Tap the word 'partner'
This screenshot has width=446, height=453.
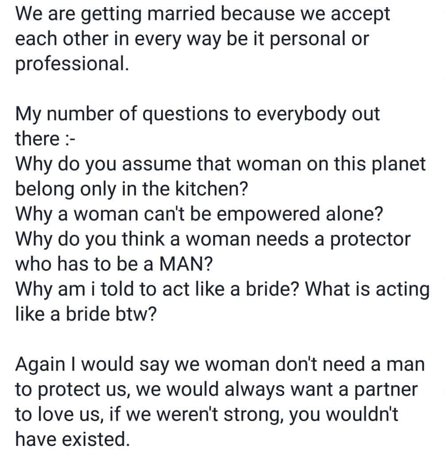coord(386,390)
